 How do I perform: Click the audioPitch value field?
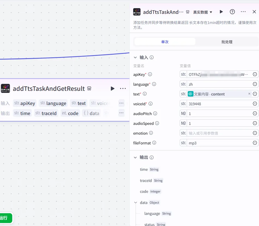pyautogui.click(x=219, y=114)
